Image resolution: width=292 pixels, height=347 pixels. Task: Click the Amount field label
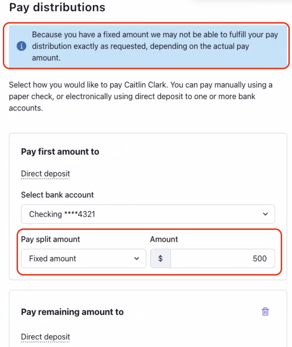click(x=164, y=239)
